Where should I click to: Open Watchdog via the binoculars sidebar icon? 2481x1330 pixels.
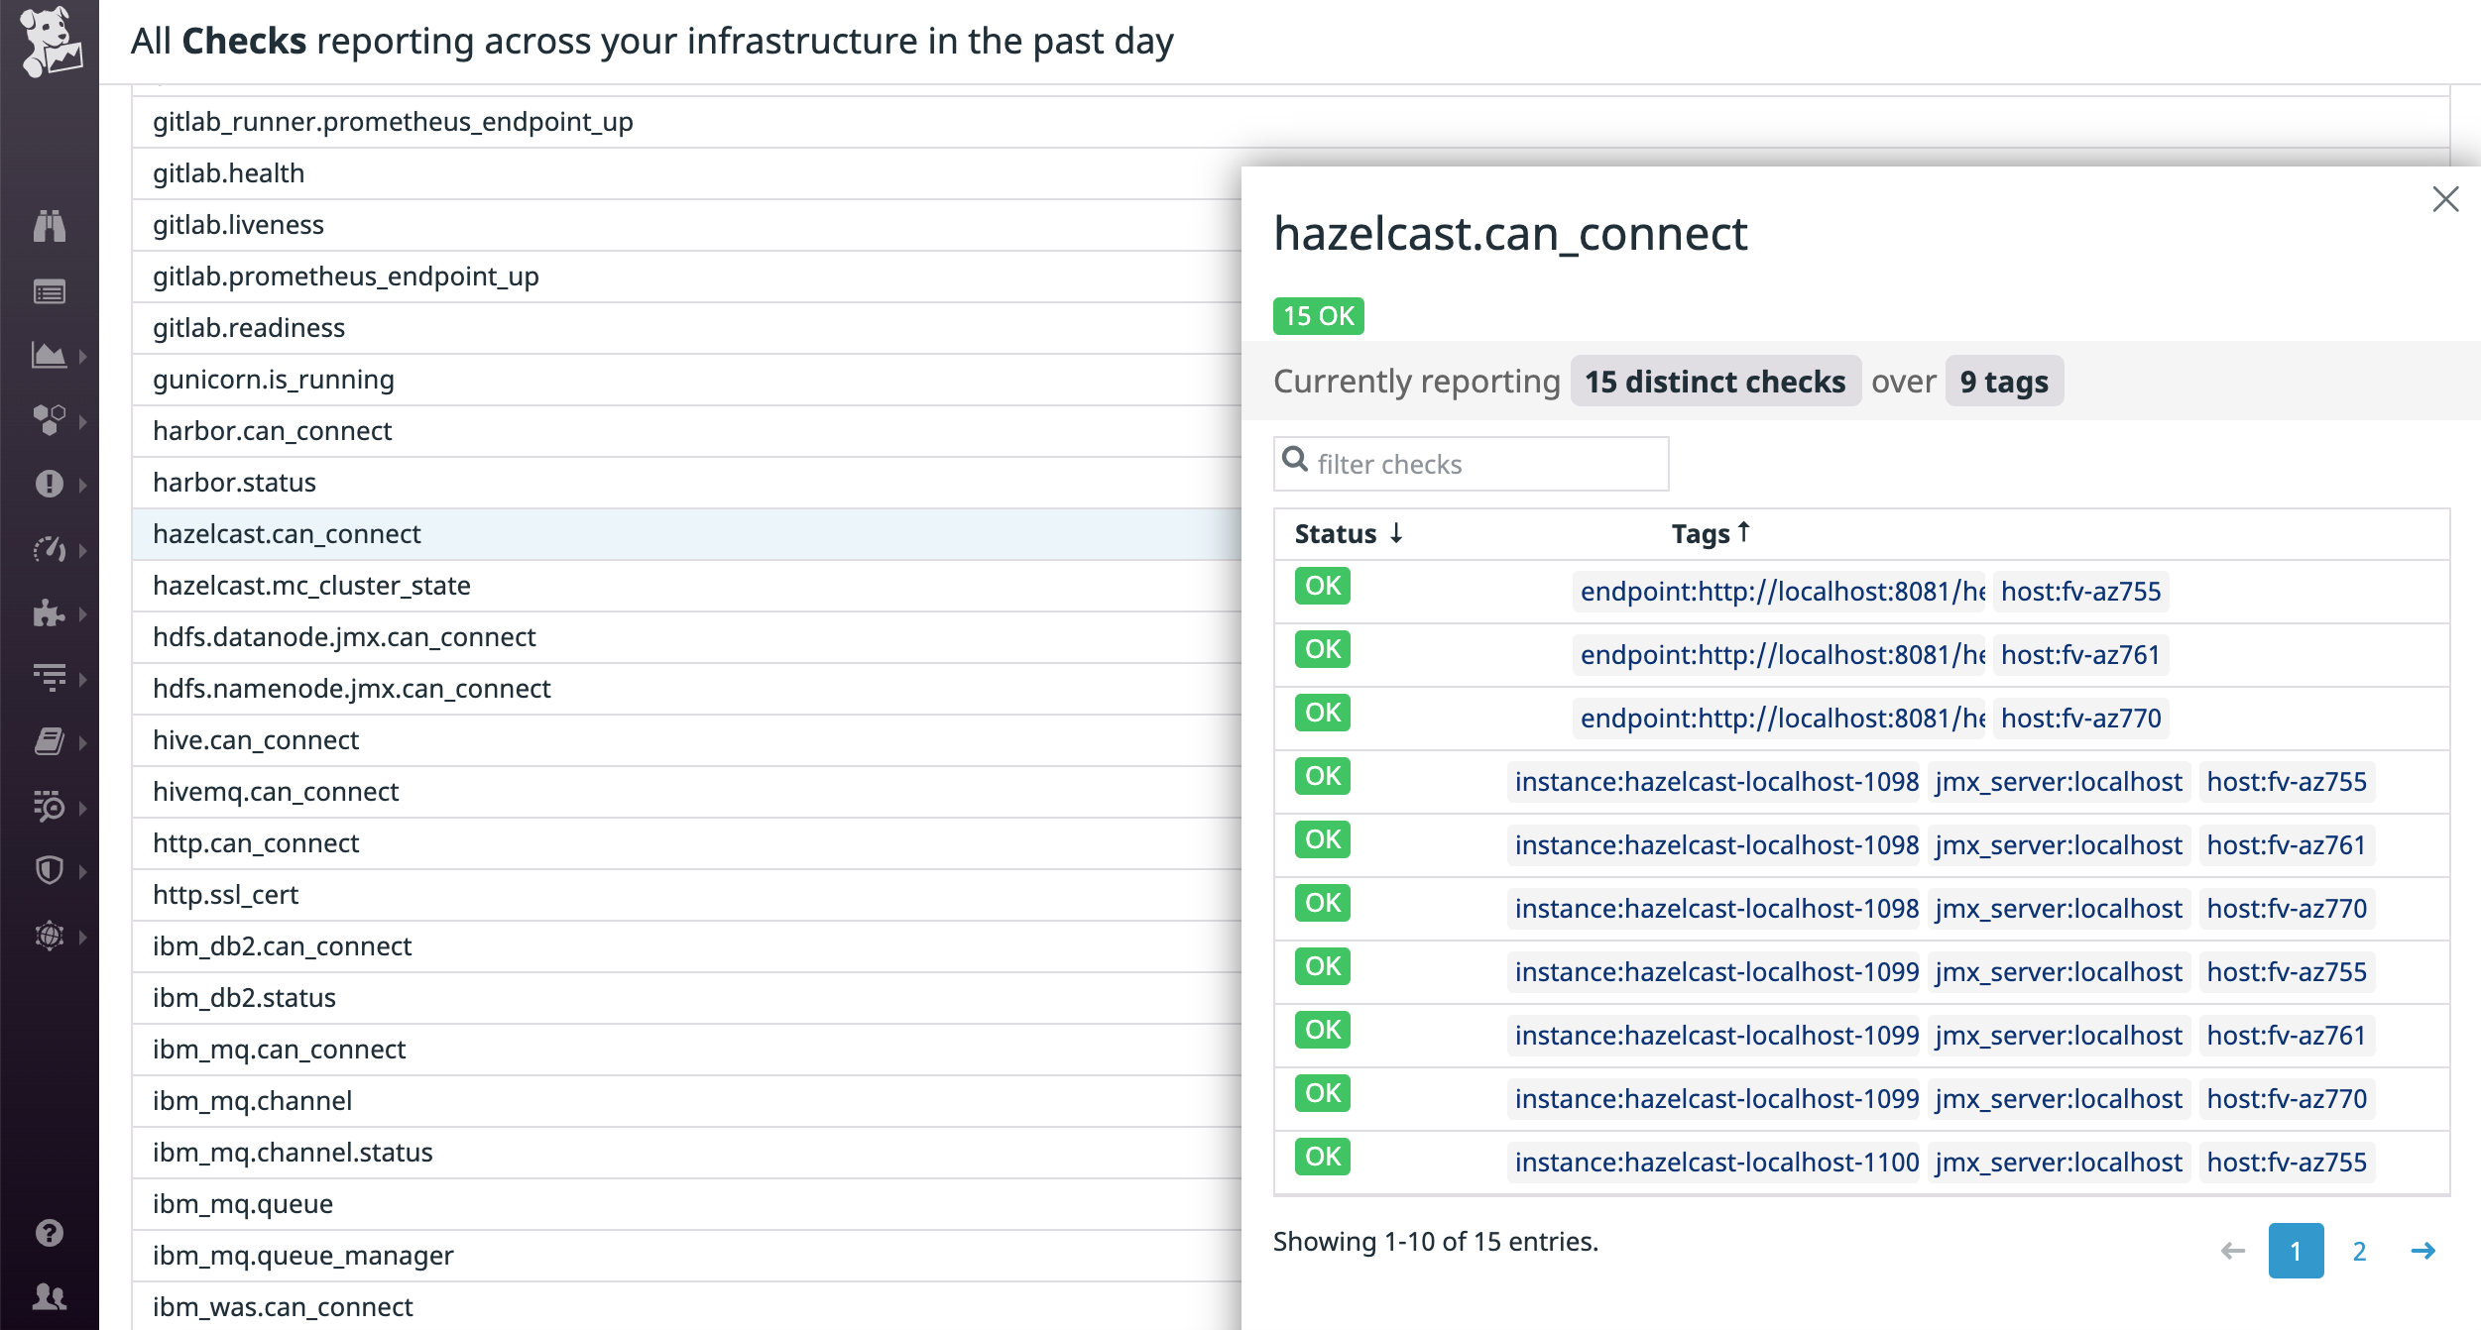tap(52, 227)
